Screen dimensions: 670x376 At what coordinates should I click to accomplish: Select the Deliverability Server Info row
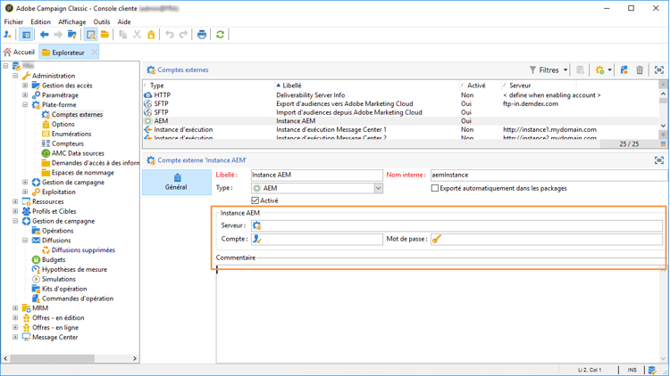pyautogui.click(x=400, y=95)
